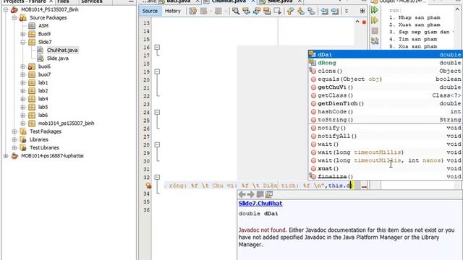This screenshot has width=463, height=260.
Task: Open the Slide7.ChuNhat link
Action: (x=260, y=204)
